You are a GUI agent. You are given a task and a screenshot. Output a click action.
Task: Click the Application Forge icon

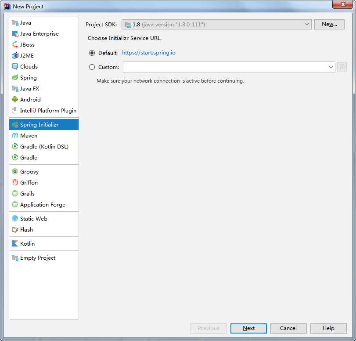point(15,204)
